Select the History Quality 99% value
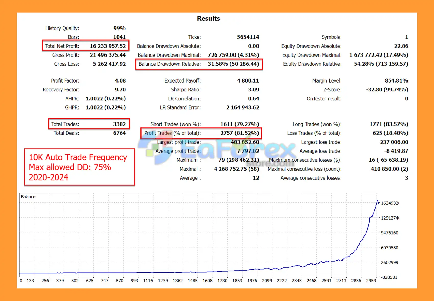Screen dimensions: 434x301 tap(119, 28)
